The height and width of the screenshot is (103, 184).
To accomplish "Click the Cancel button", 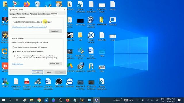I will coord(49,72).
